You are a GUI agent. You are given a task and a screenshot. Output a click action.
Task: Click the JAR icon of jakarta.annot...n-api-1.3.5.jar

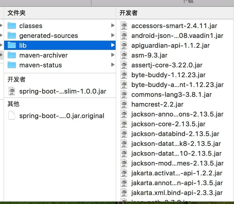124,183
